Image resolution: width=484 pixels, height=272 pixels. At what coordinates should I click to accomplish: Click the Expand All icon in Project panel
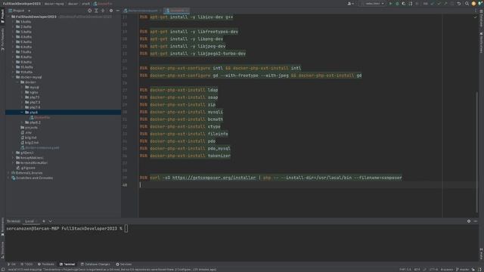(x=96, y=11)
